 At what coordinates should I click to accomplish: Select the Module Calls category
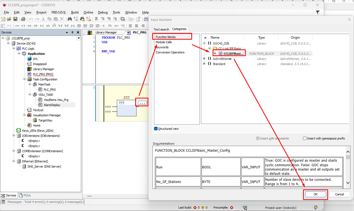coord(164,42)
